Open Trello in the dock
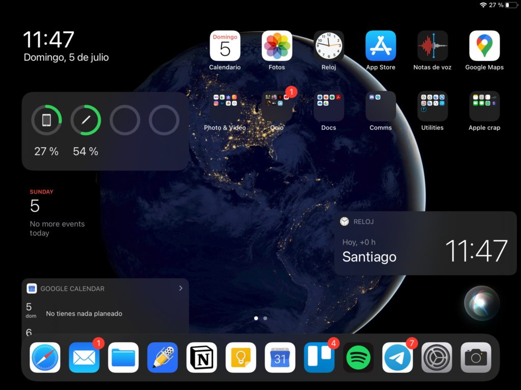 (319, 357)
